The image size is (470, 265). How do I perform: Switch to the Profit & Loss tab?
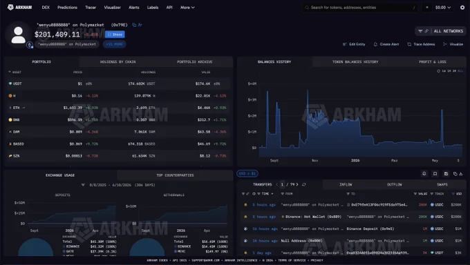tap(432, 62)
